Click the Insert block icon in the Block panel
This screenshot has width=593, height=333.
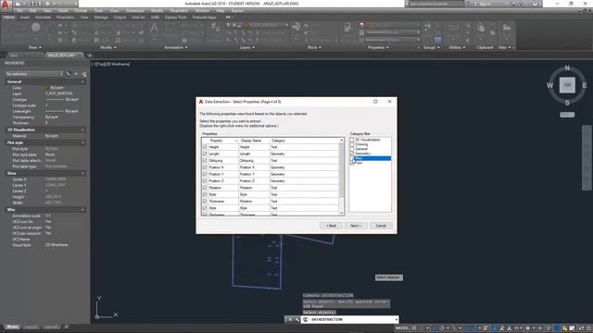pyautogui.click(x=296, y=27)
